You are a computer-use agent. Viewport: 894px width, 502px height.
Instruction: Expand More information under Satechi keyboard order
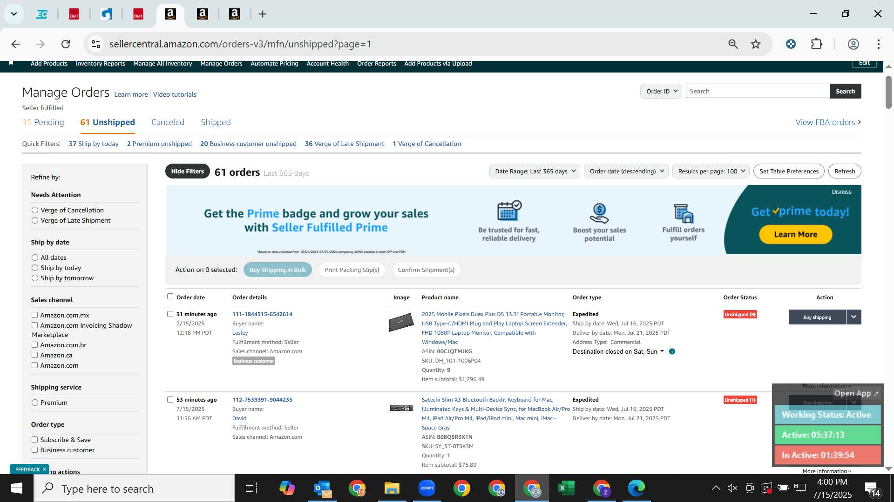click(x=826, y=471)
